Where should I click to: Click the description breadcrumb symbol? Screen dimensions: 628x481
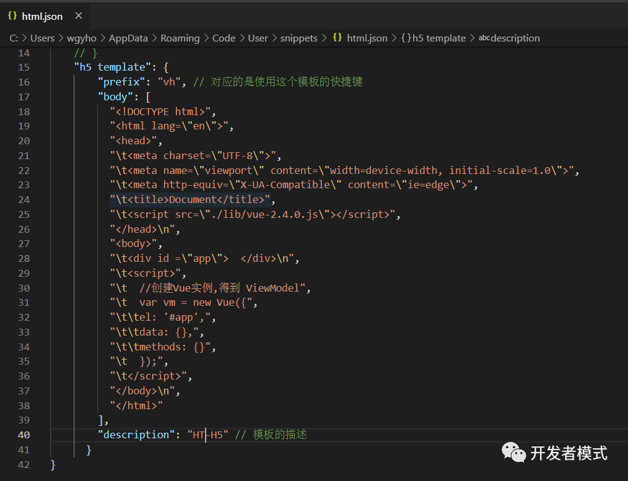(x=515, y=38)
